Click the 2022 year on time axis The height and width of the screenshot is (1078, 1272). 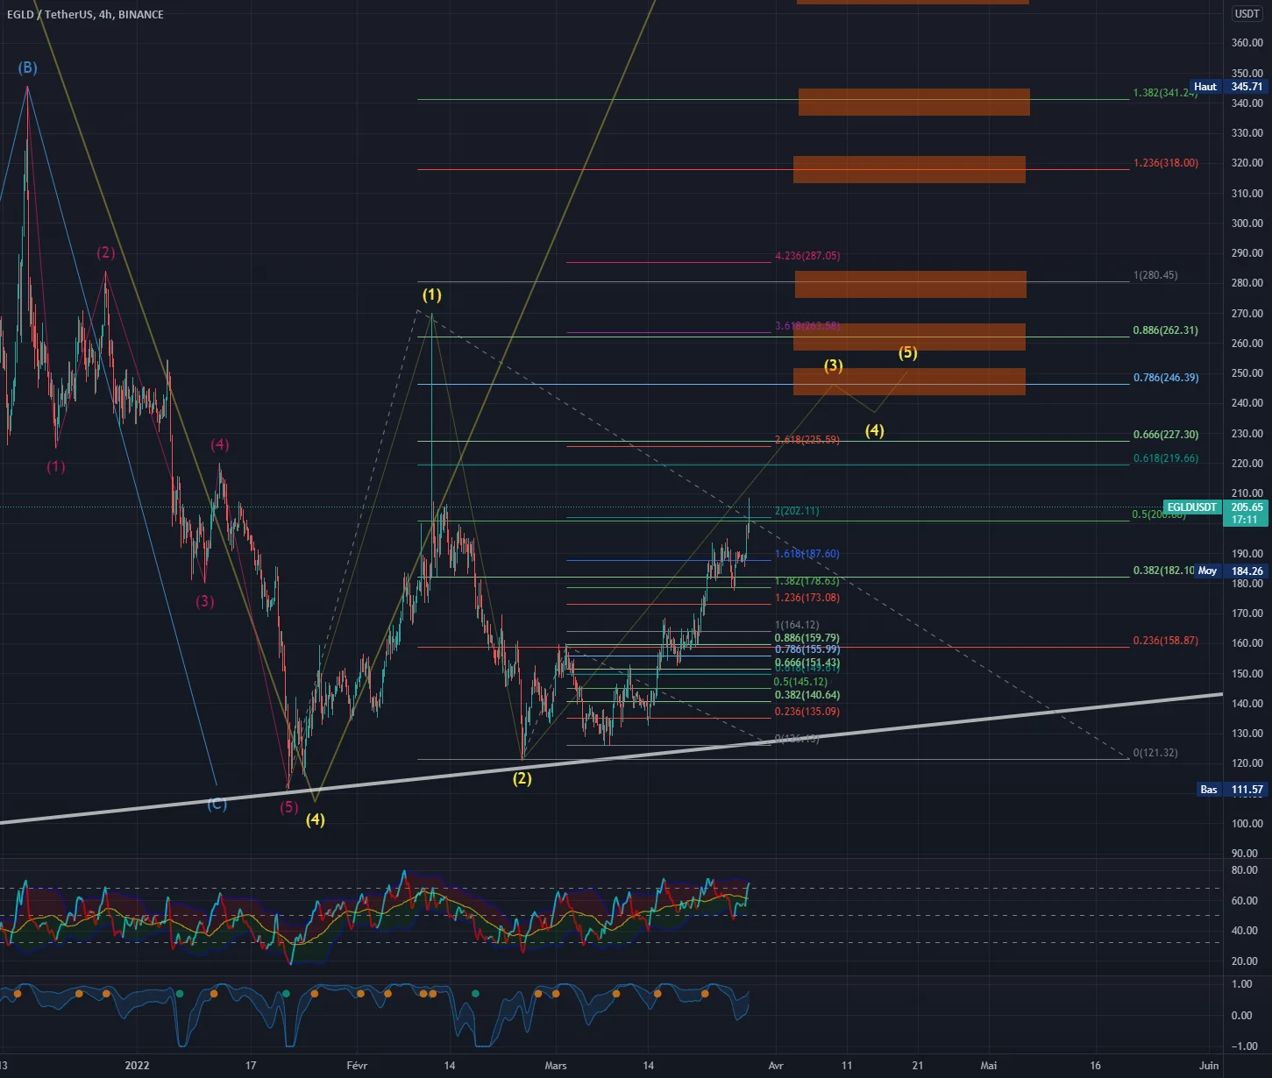pos(137,1066)
